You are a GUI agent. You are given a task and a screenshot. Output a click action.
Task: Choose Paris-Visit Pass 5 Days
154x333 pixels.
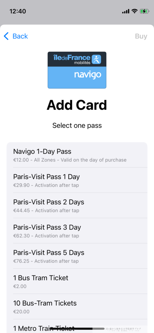(x=77, y=256)
